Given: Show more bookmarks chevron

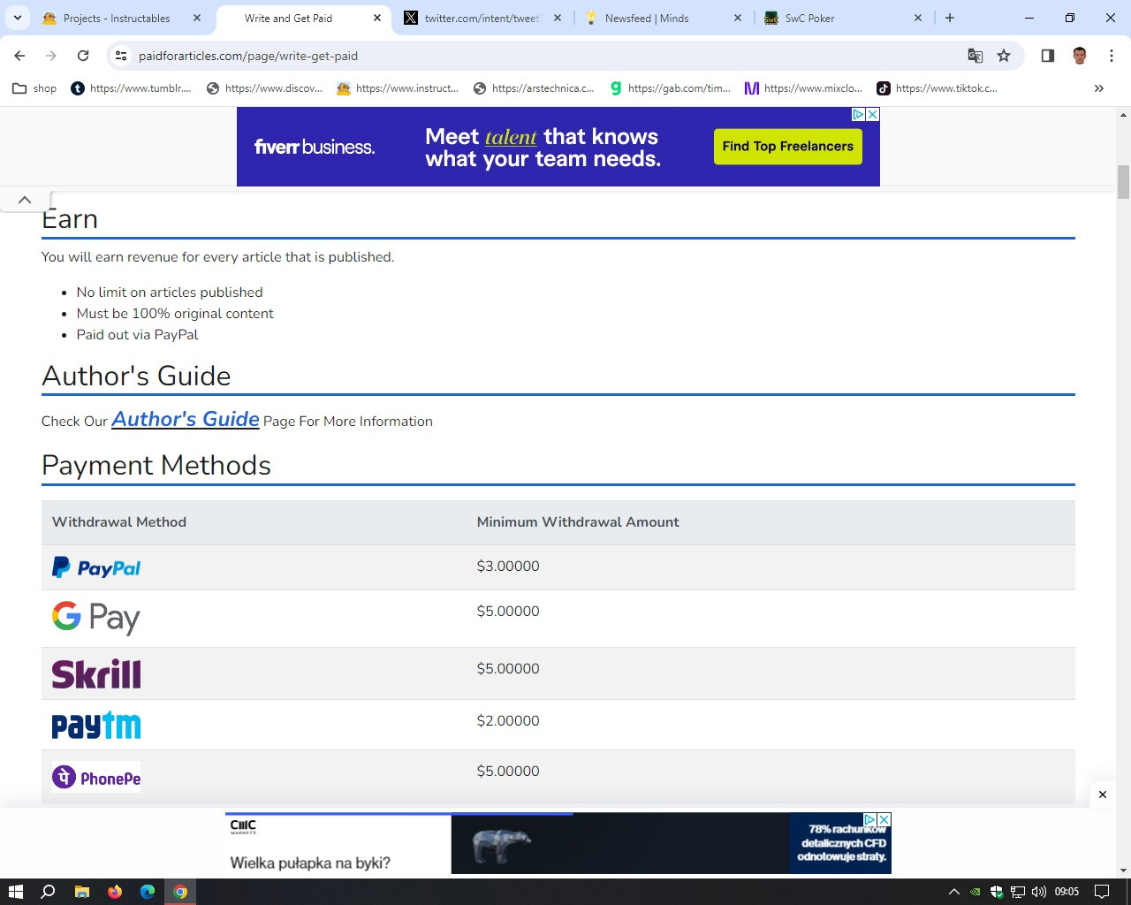Looking at the screenshot, I should (1099, 88).
